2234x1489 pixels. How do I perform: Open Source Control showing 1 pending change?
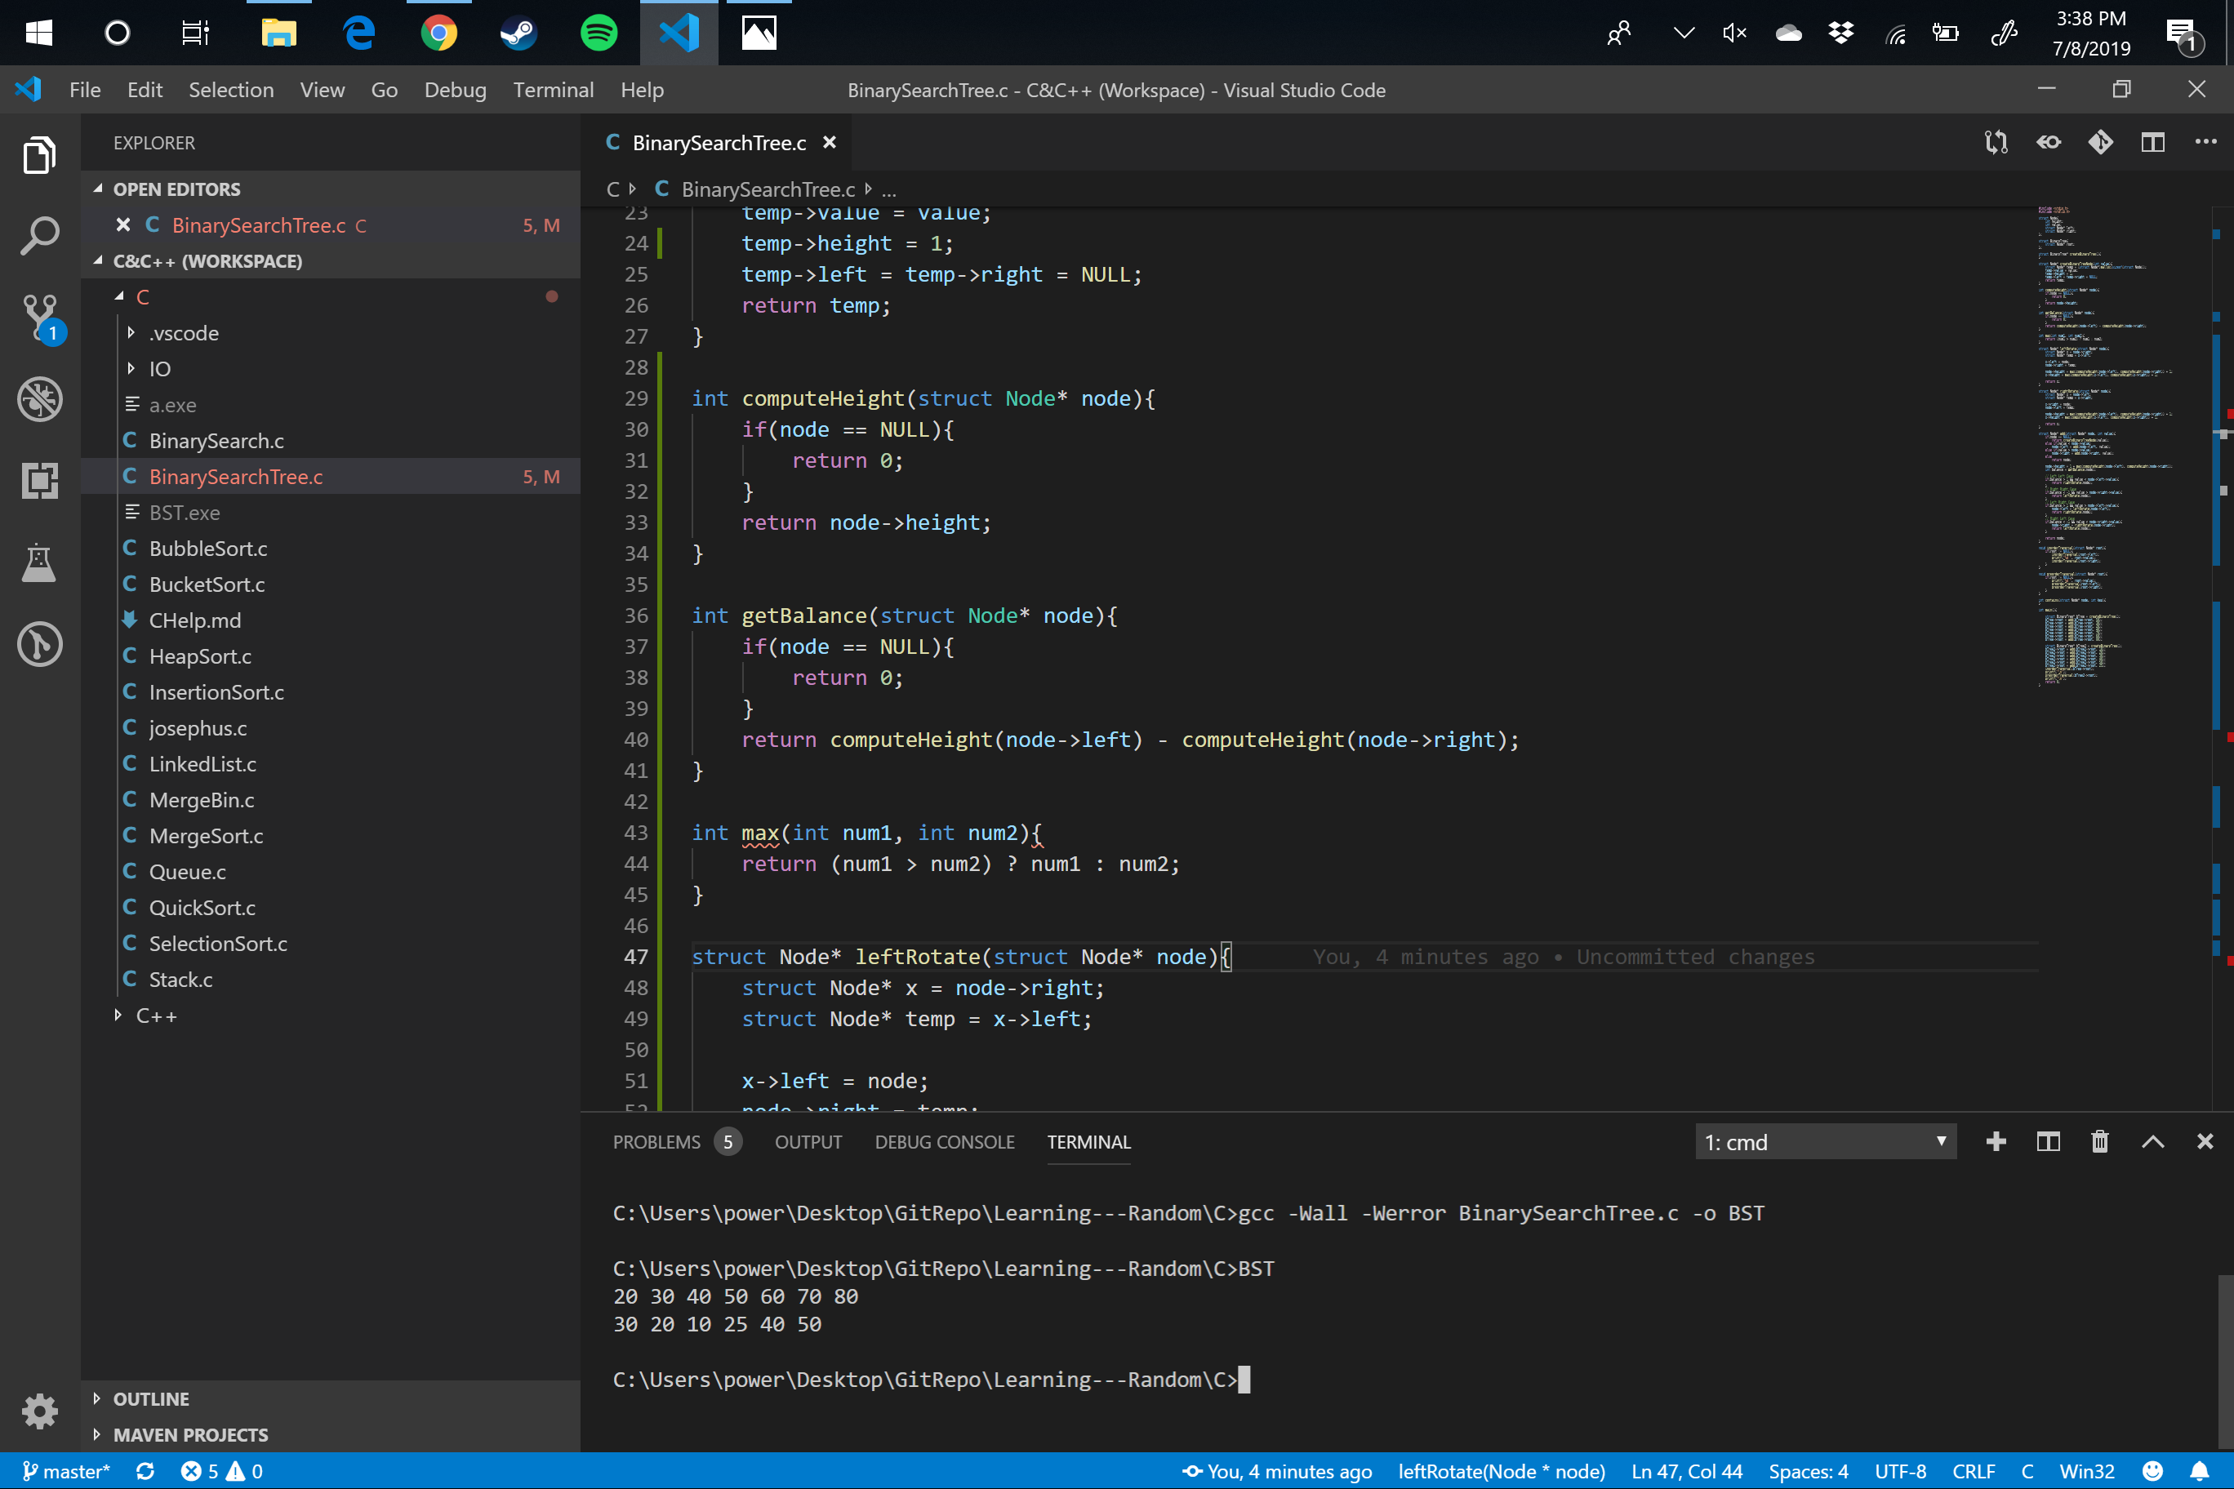pyautogui.click(x=39, y=318)
